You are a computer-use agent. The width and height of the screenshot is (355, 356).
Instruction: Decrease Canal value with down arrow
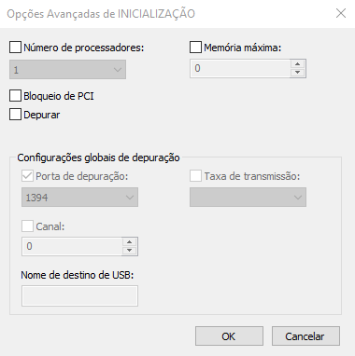(x=130, y=251)
